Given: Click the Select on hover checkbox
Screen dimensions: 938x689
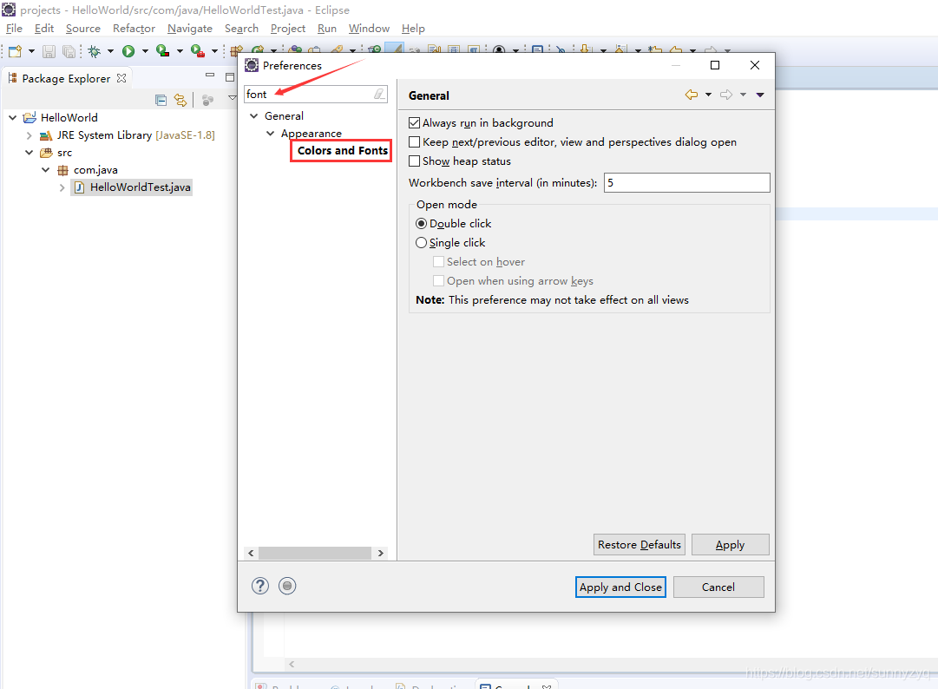Looking at the screenshot, I should coord(438,262).
